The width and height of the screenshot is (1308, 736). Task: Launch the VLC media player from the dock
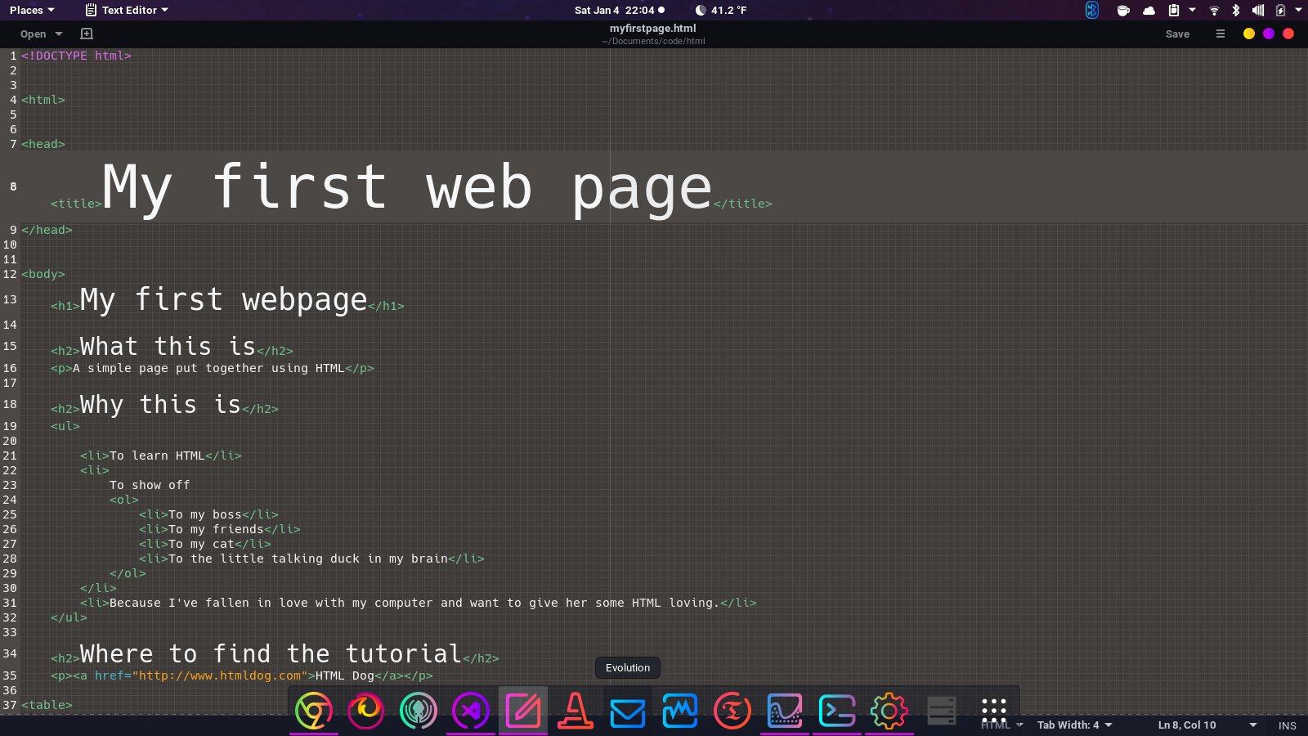(x=576, y=711)
